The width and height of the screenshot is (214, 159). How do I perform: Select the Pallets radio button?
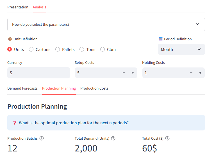[58, 50]
